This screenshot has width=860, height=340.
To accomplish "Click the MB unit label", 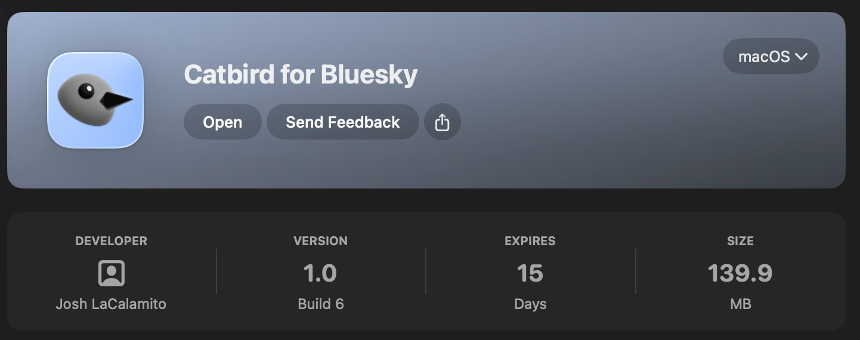I will (x=740, y=304).
